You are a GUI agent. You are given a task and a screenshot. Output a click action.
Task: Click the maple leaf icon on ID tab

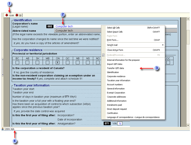[17, 15]
